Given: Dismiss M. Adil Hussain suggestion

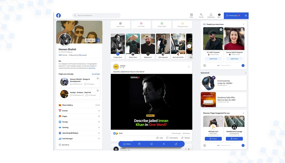Looking at the screenshot, I should [221, 30].
